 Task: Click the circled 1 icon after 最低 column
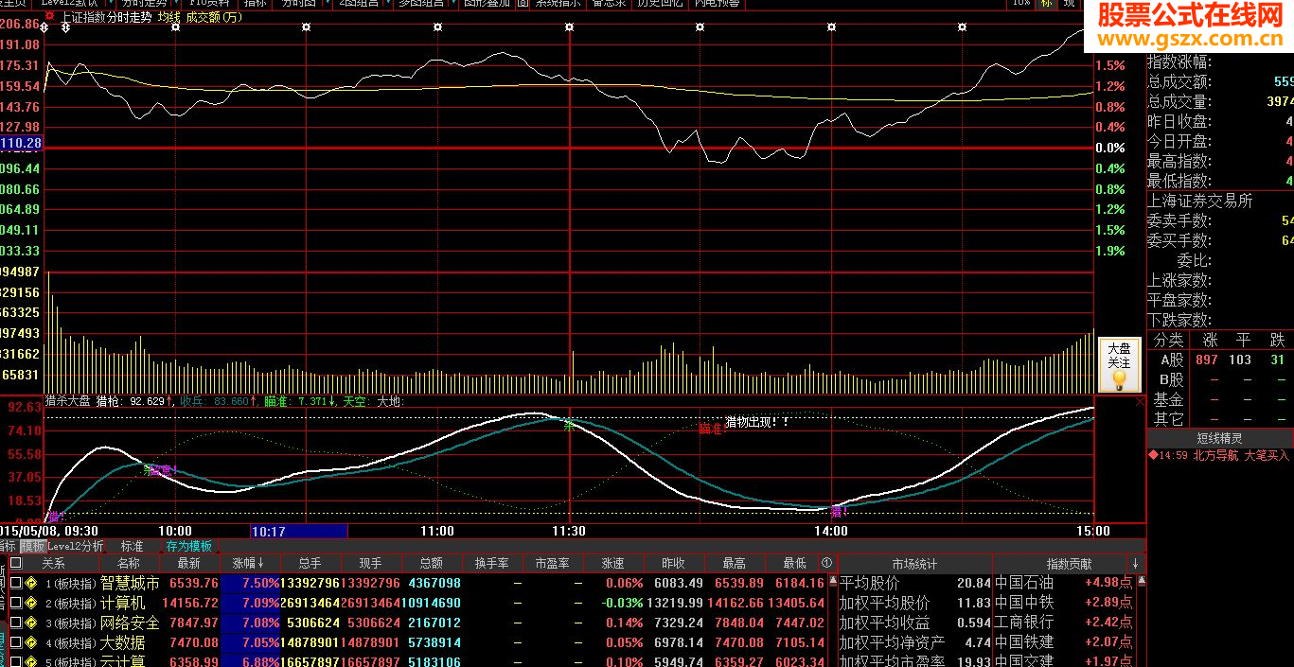pyautogui.click(x=826, y=564)
